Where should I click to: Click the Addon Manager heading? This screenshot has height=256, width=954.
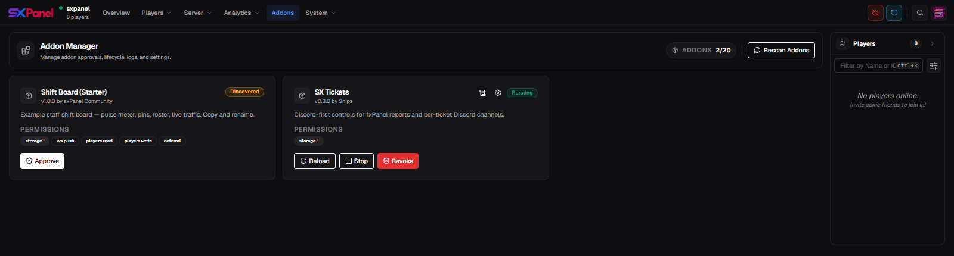pyautogui.click(x=69, y=46)
